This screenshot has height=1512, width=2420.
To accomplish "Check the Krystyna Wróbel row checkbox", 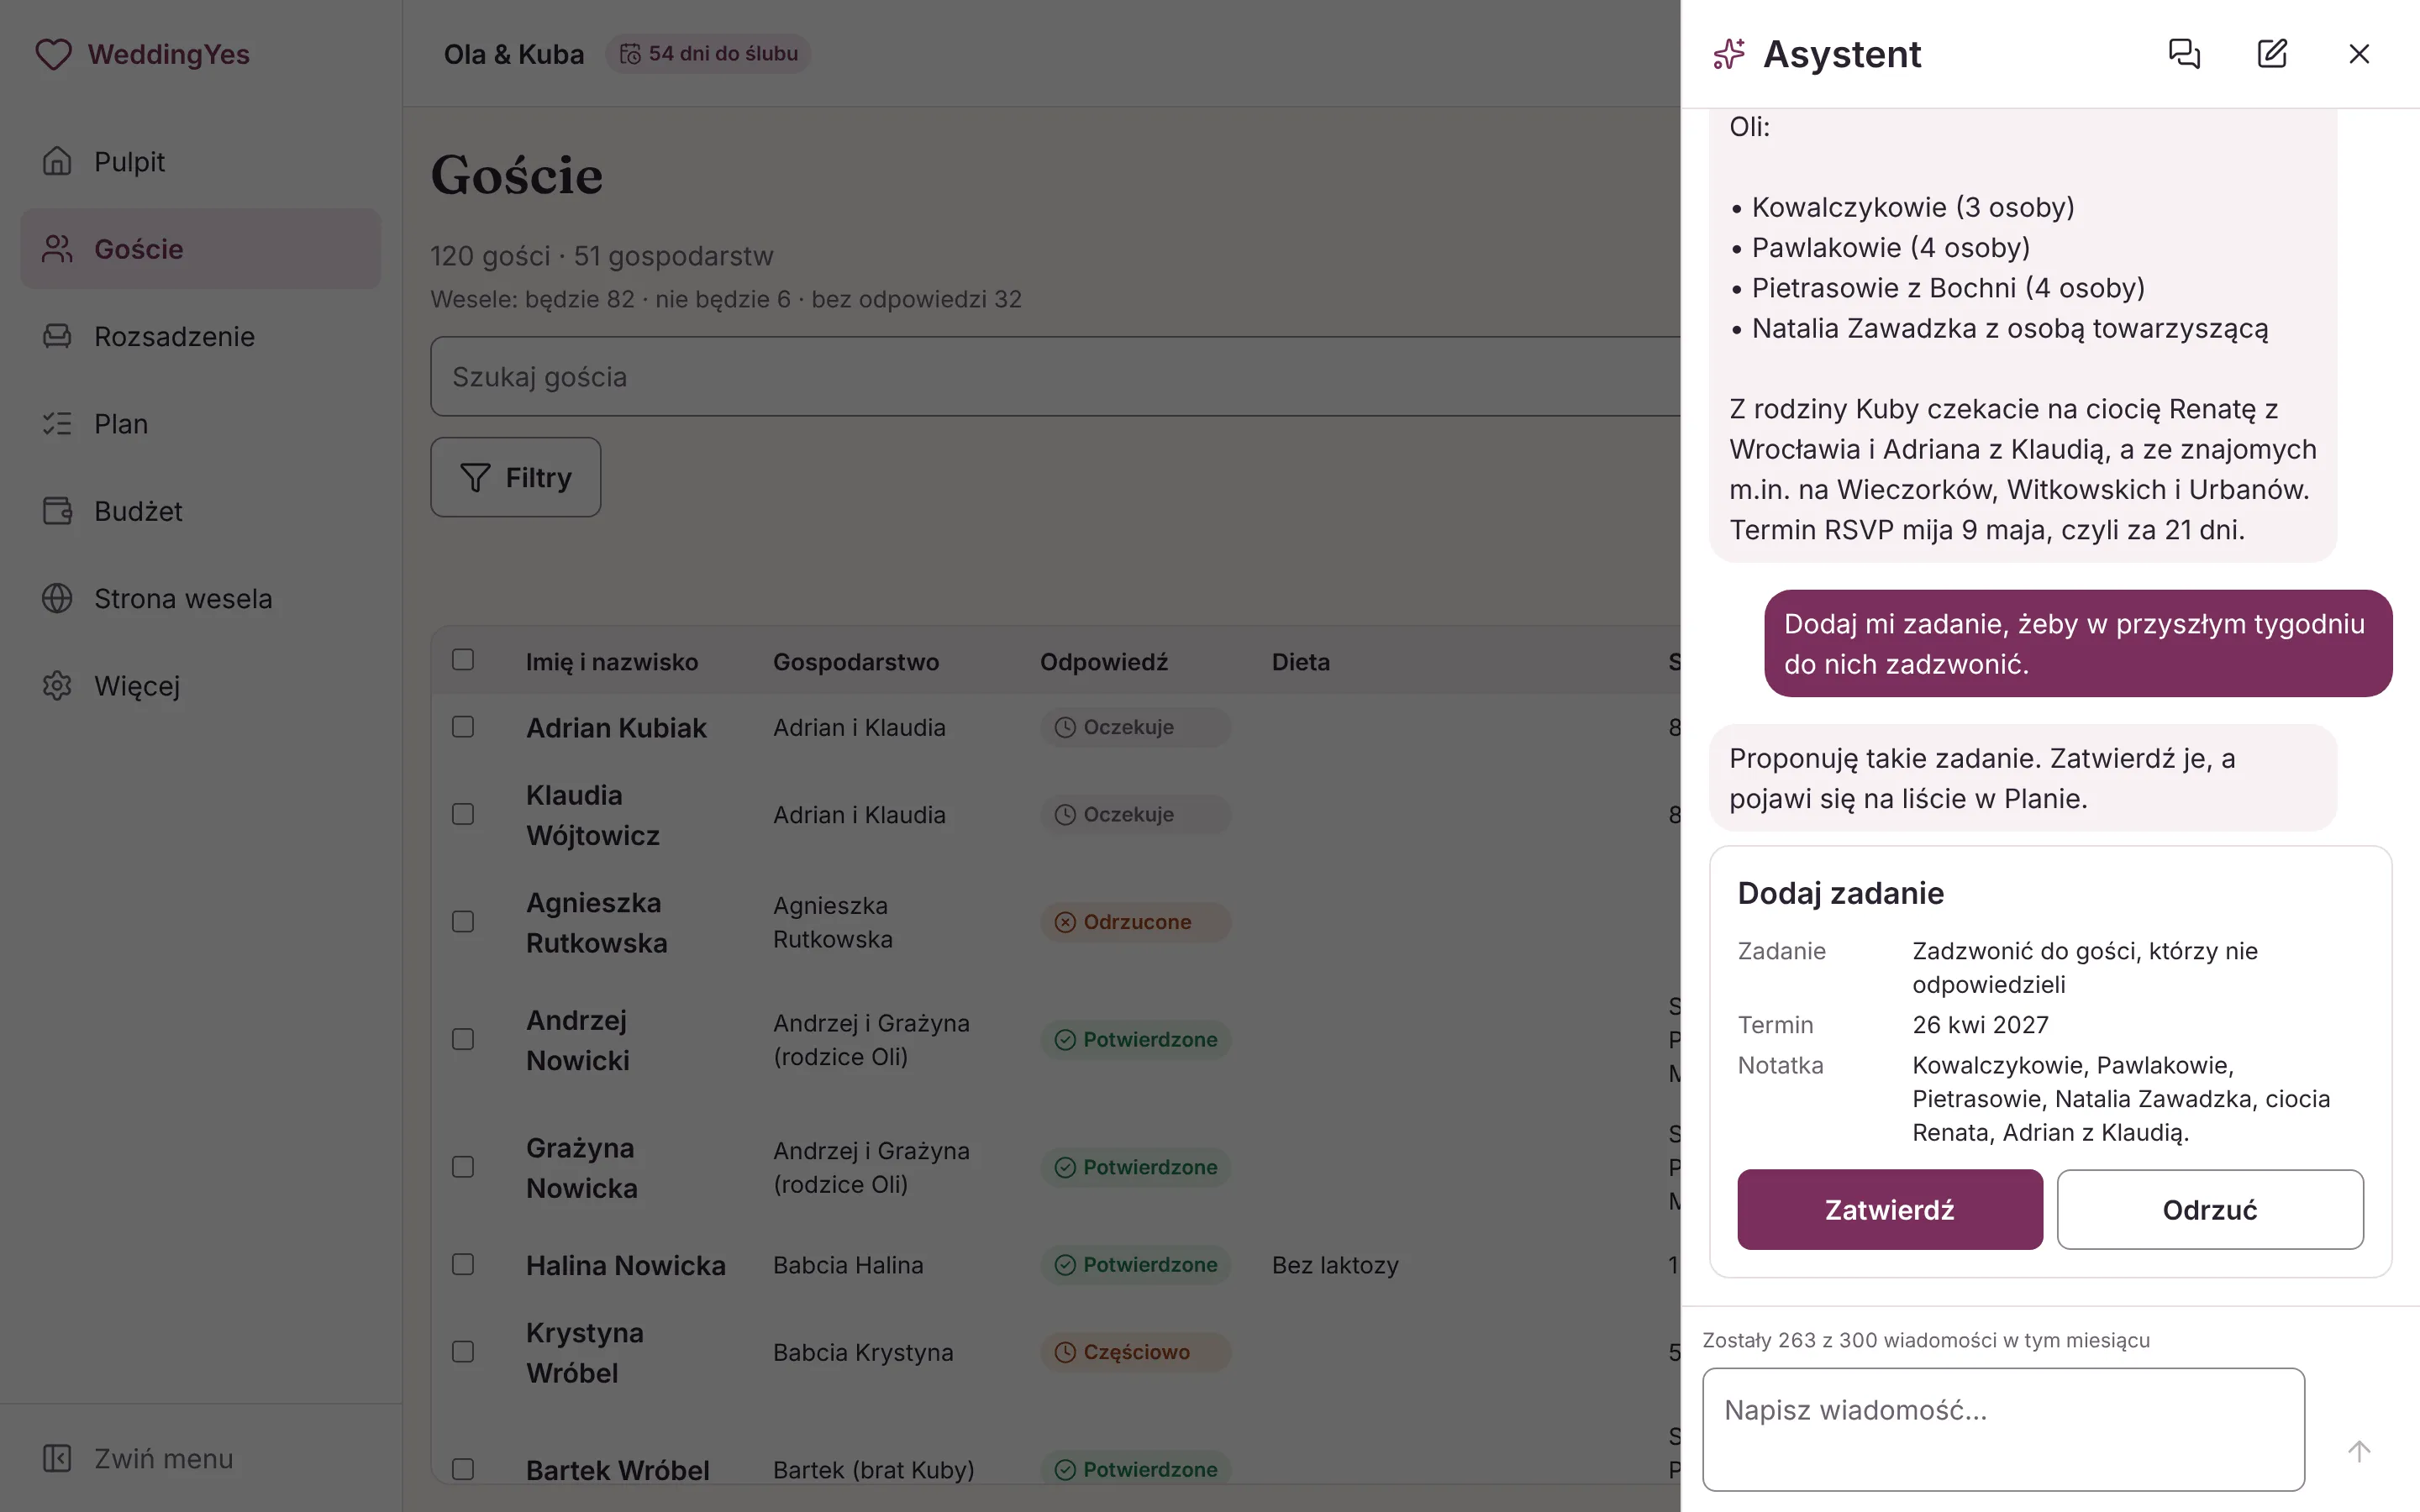I will point(463,1352).
